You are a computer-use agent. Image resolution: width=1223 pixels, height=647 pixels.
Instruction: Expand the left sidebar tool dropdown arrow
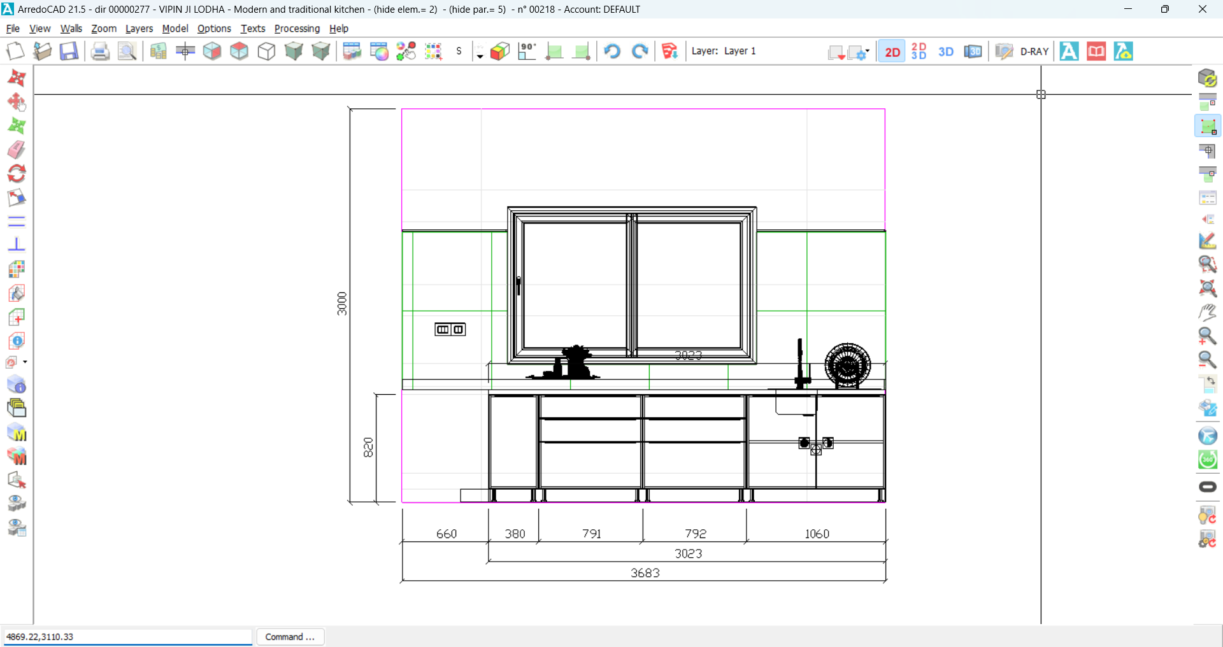click(25, 362)
